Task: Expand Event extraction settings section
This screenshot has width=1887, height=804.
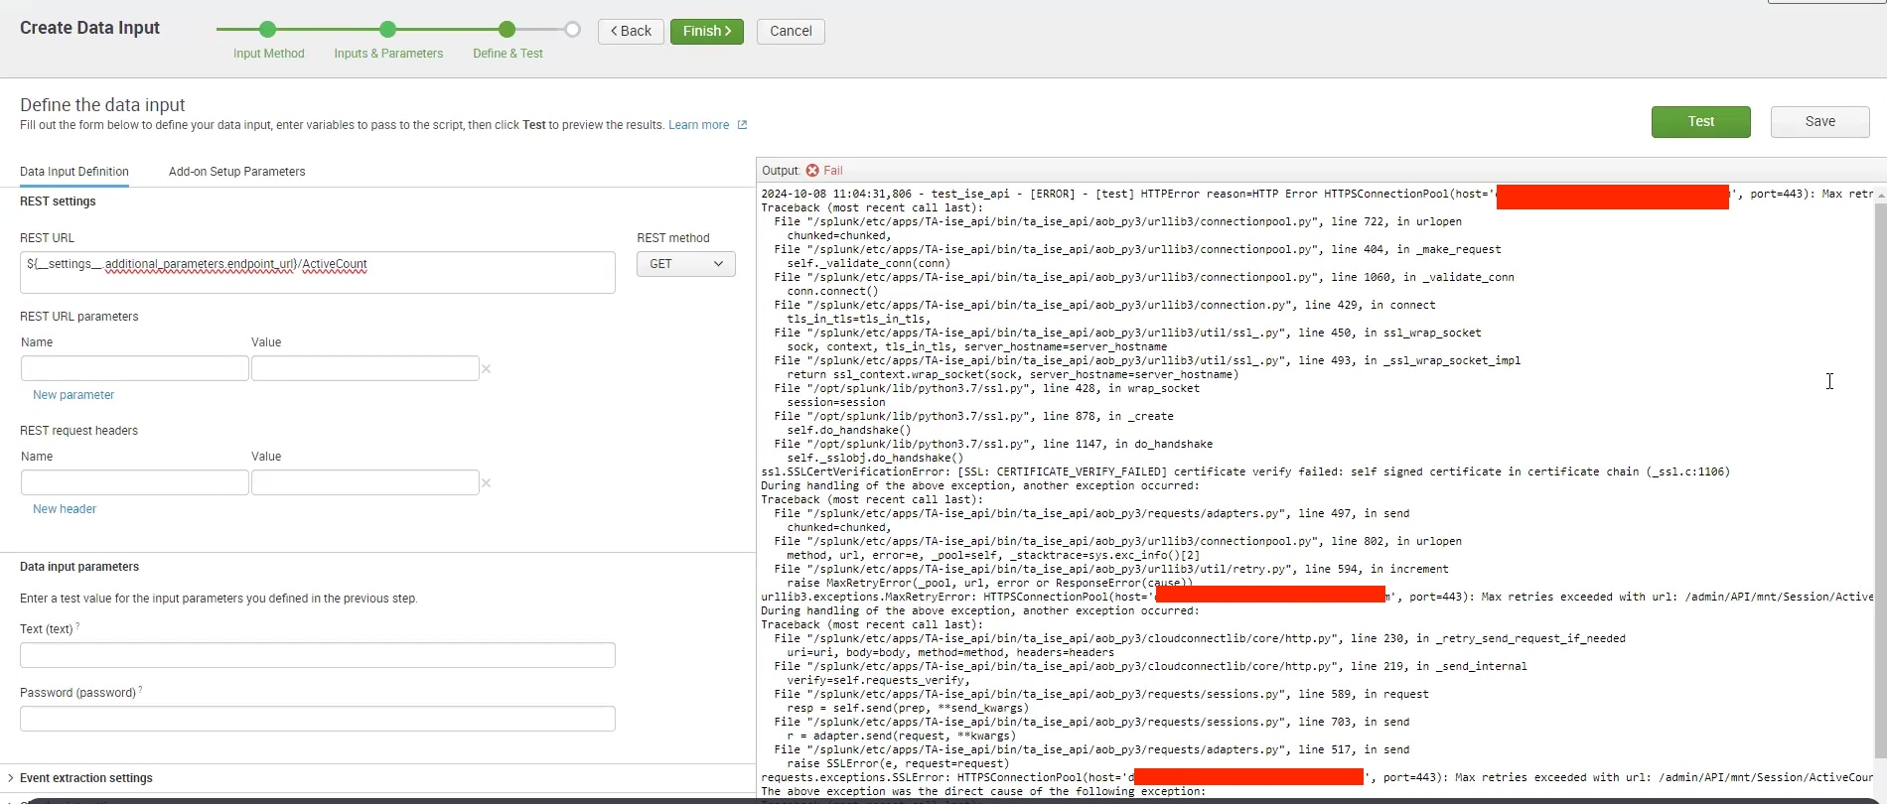Action: (x=79, y=778)
